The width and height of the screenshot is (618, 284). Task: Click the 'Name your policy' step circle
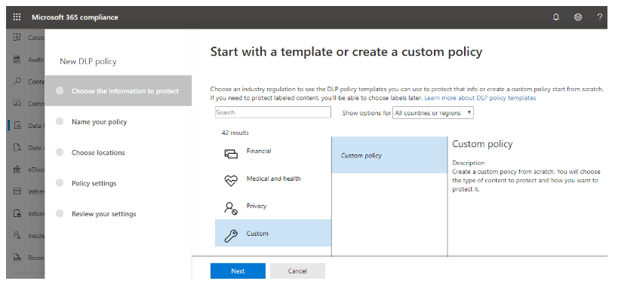tap(60, 121)
